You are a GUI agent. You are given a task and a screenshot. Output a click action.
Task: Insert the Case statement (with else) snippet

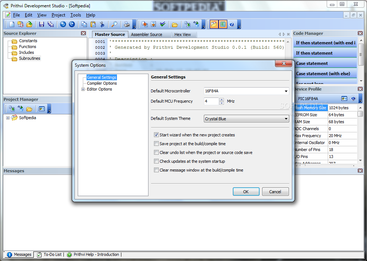point(325,74)
